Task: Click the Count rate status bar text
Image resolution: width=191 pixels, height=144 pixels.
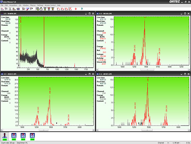Action: click(14, 143)
